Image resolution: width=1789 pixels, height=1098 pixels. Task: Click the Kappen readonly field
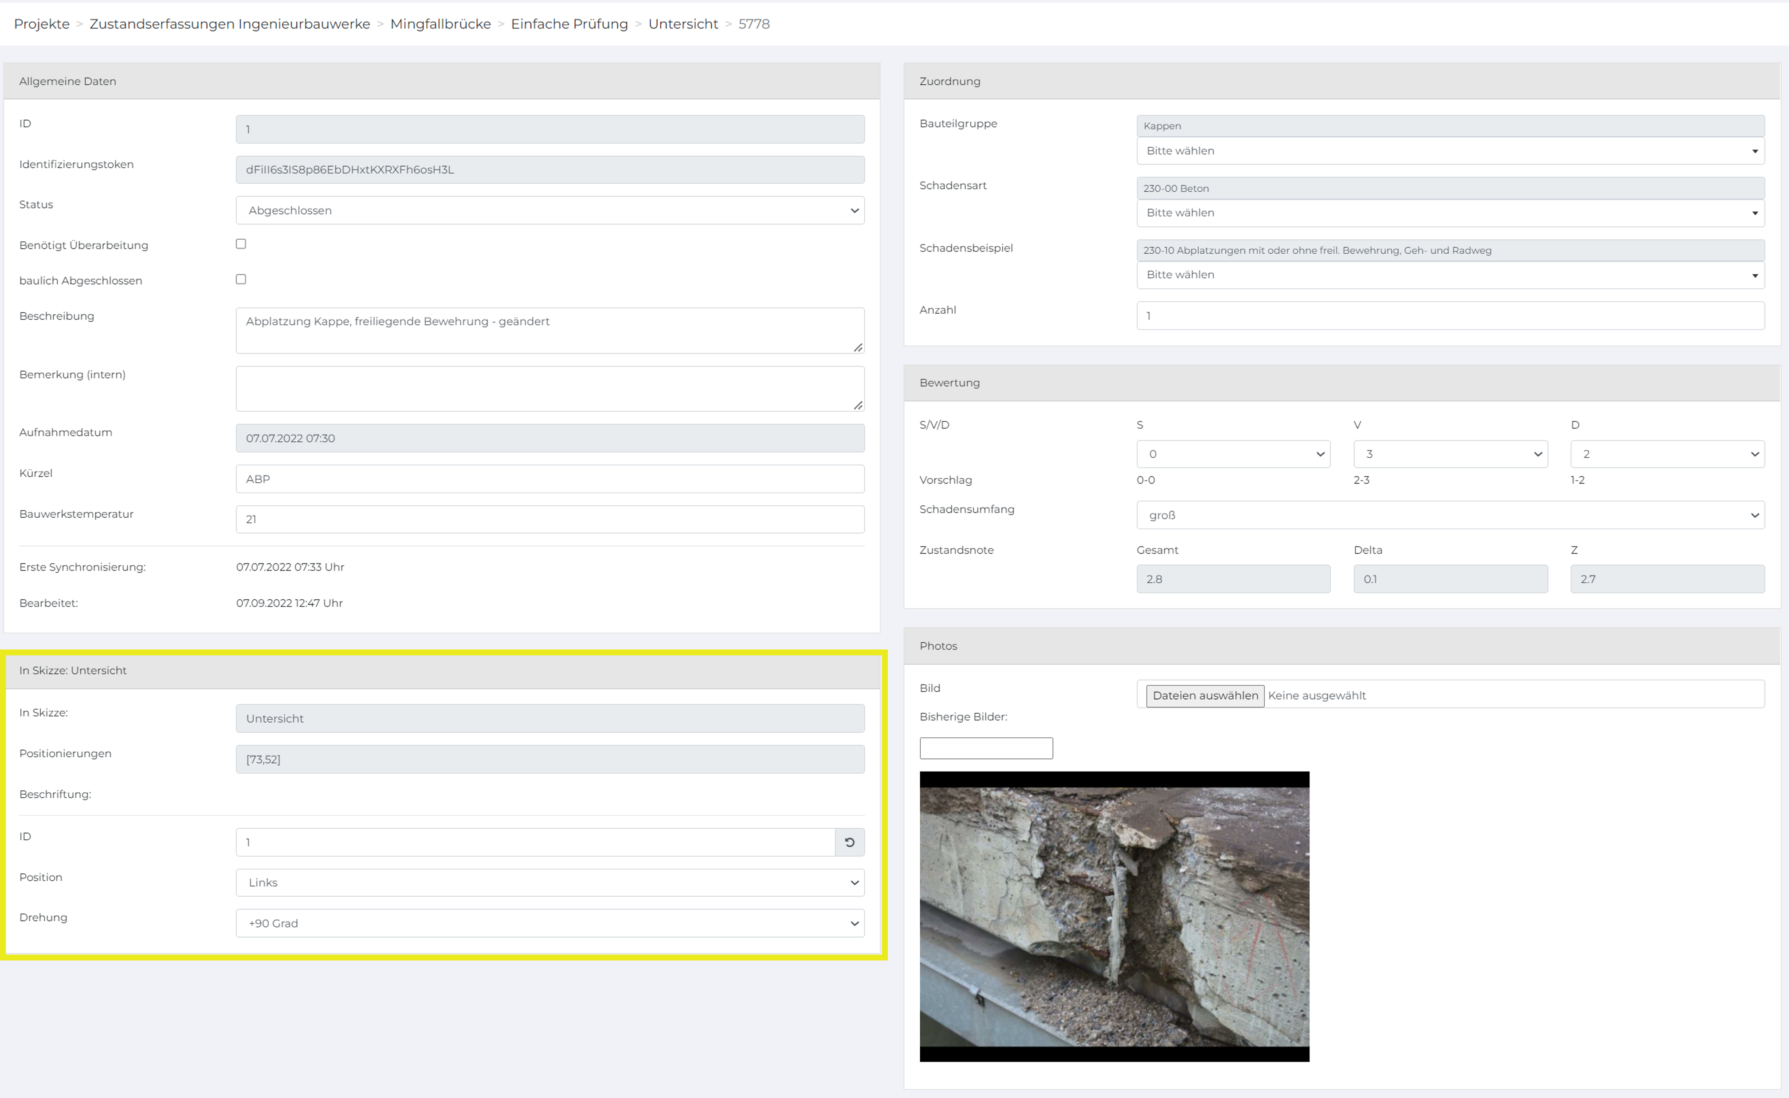(x=1450, y=126)
